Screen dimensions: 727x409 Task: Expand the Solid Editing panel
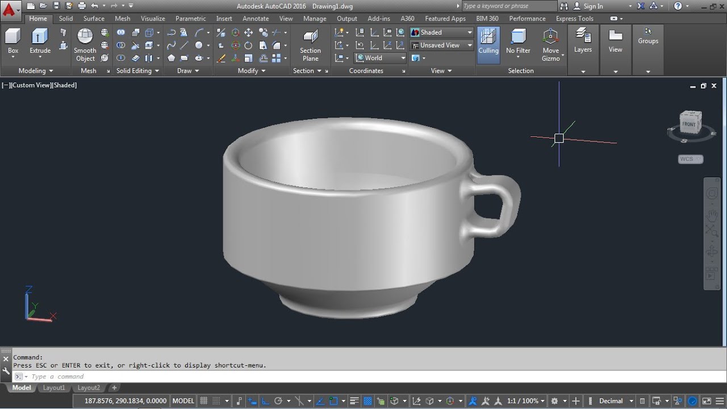(x=137, y=71)
